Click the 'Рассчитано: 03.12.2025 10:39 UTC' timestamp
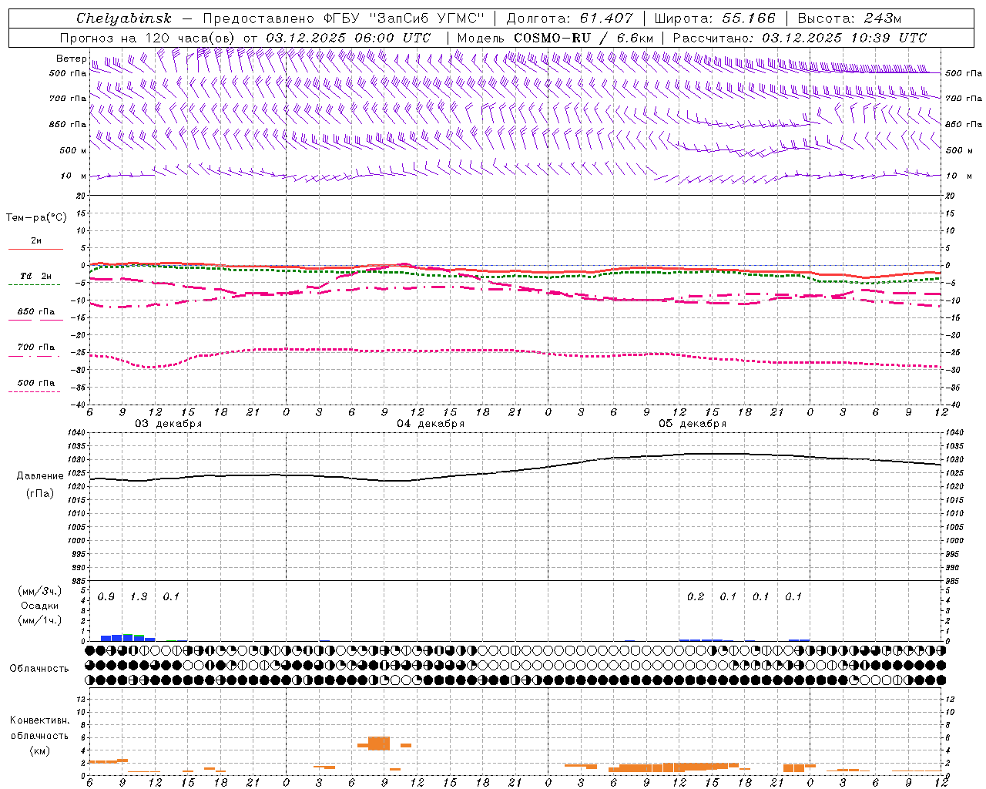986x789 pixels. [800, 38]
